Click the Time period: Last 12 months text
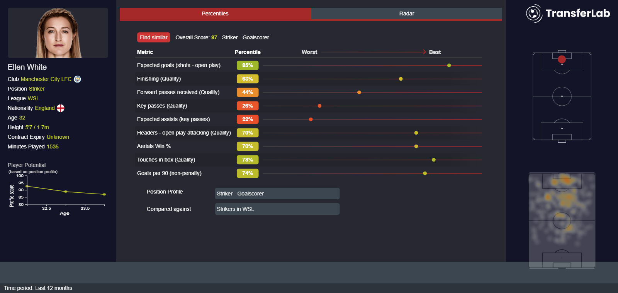This screenshot has height=293, width=618. tap(38, 288)
